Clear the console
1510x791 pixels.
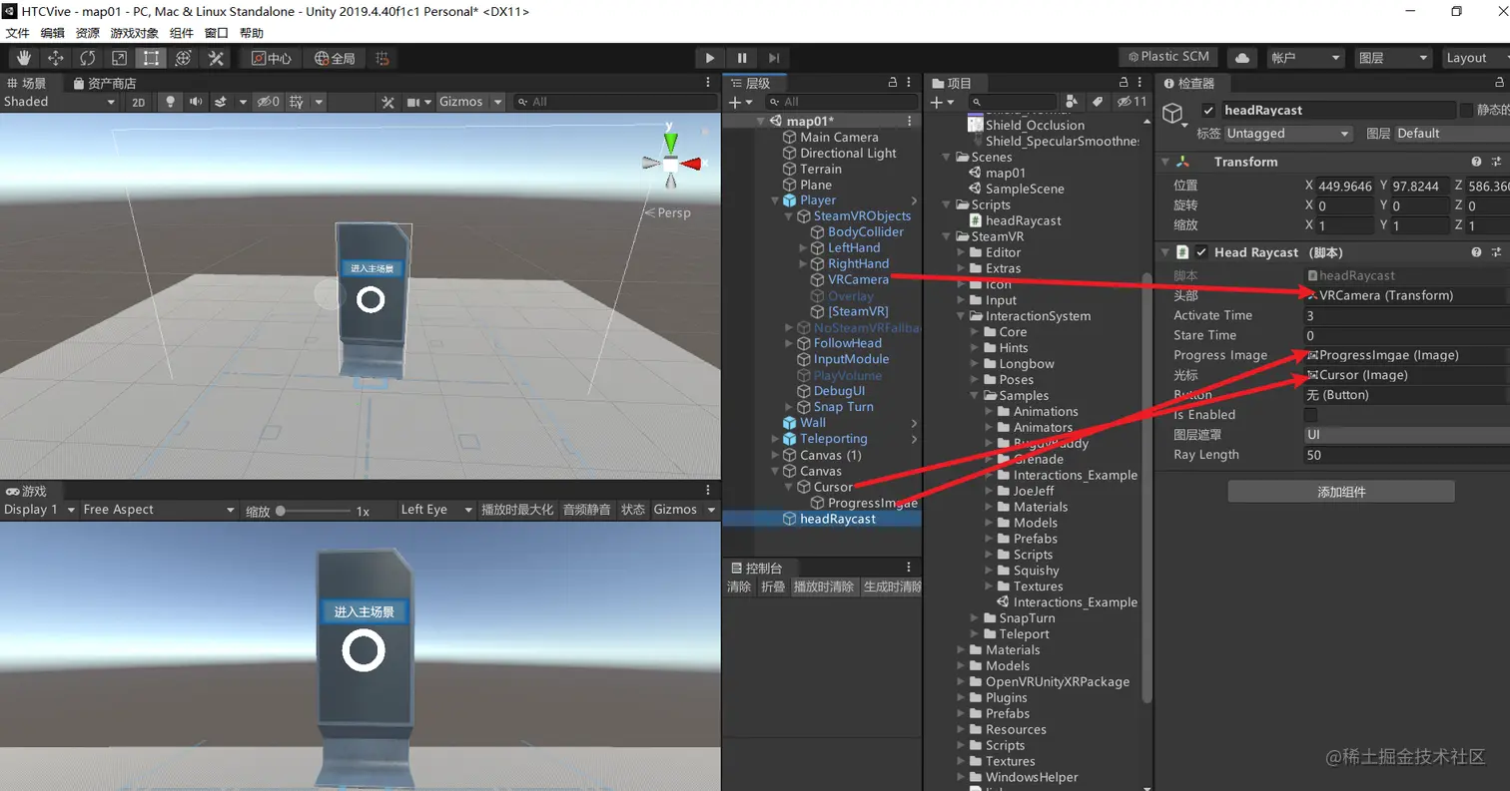[739, 587]
